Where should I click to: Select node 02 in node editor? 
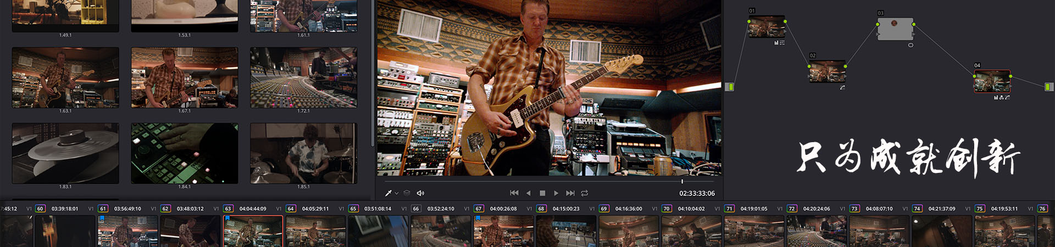click(827, 71)
